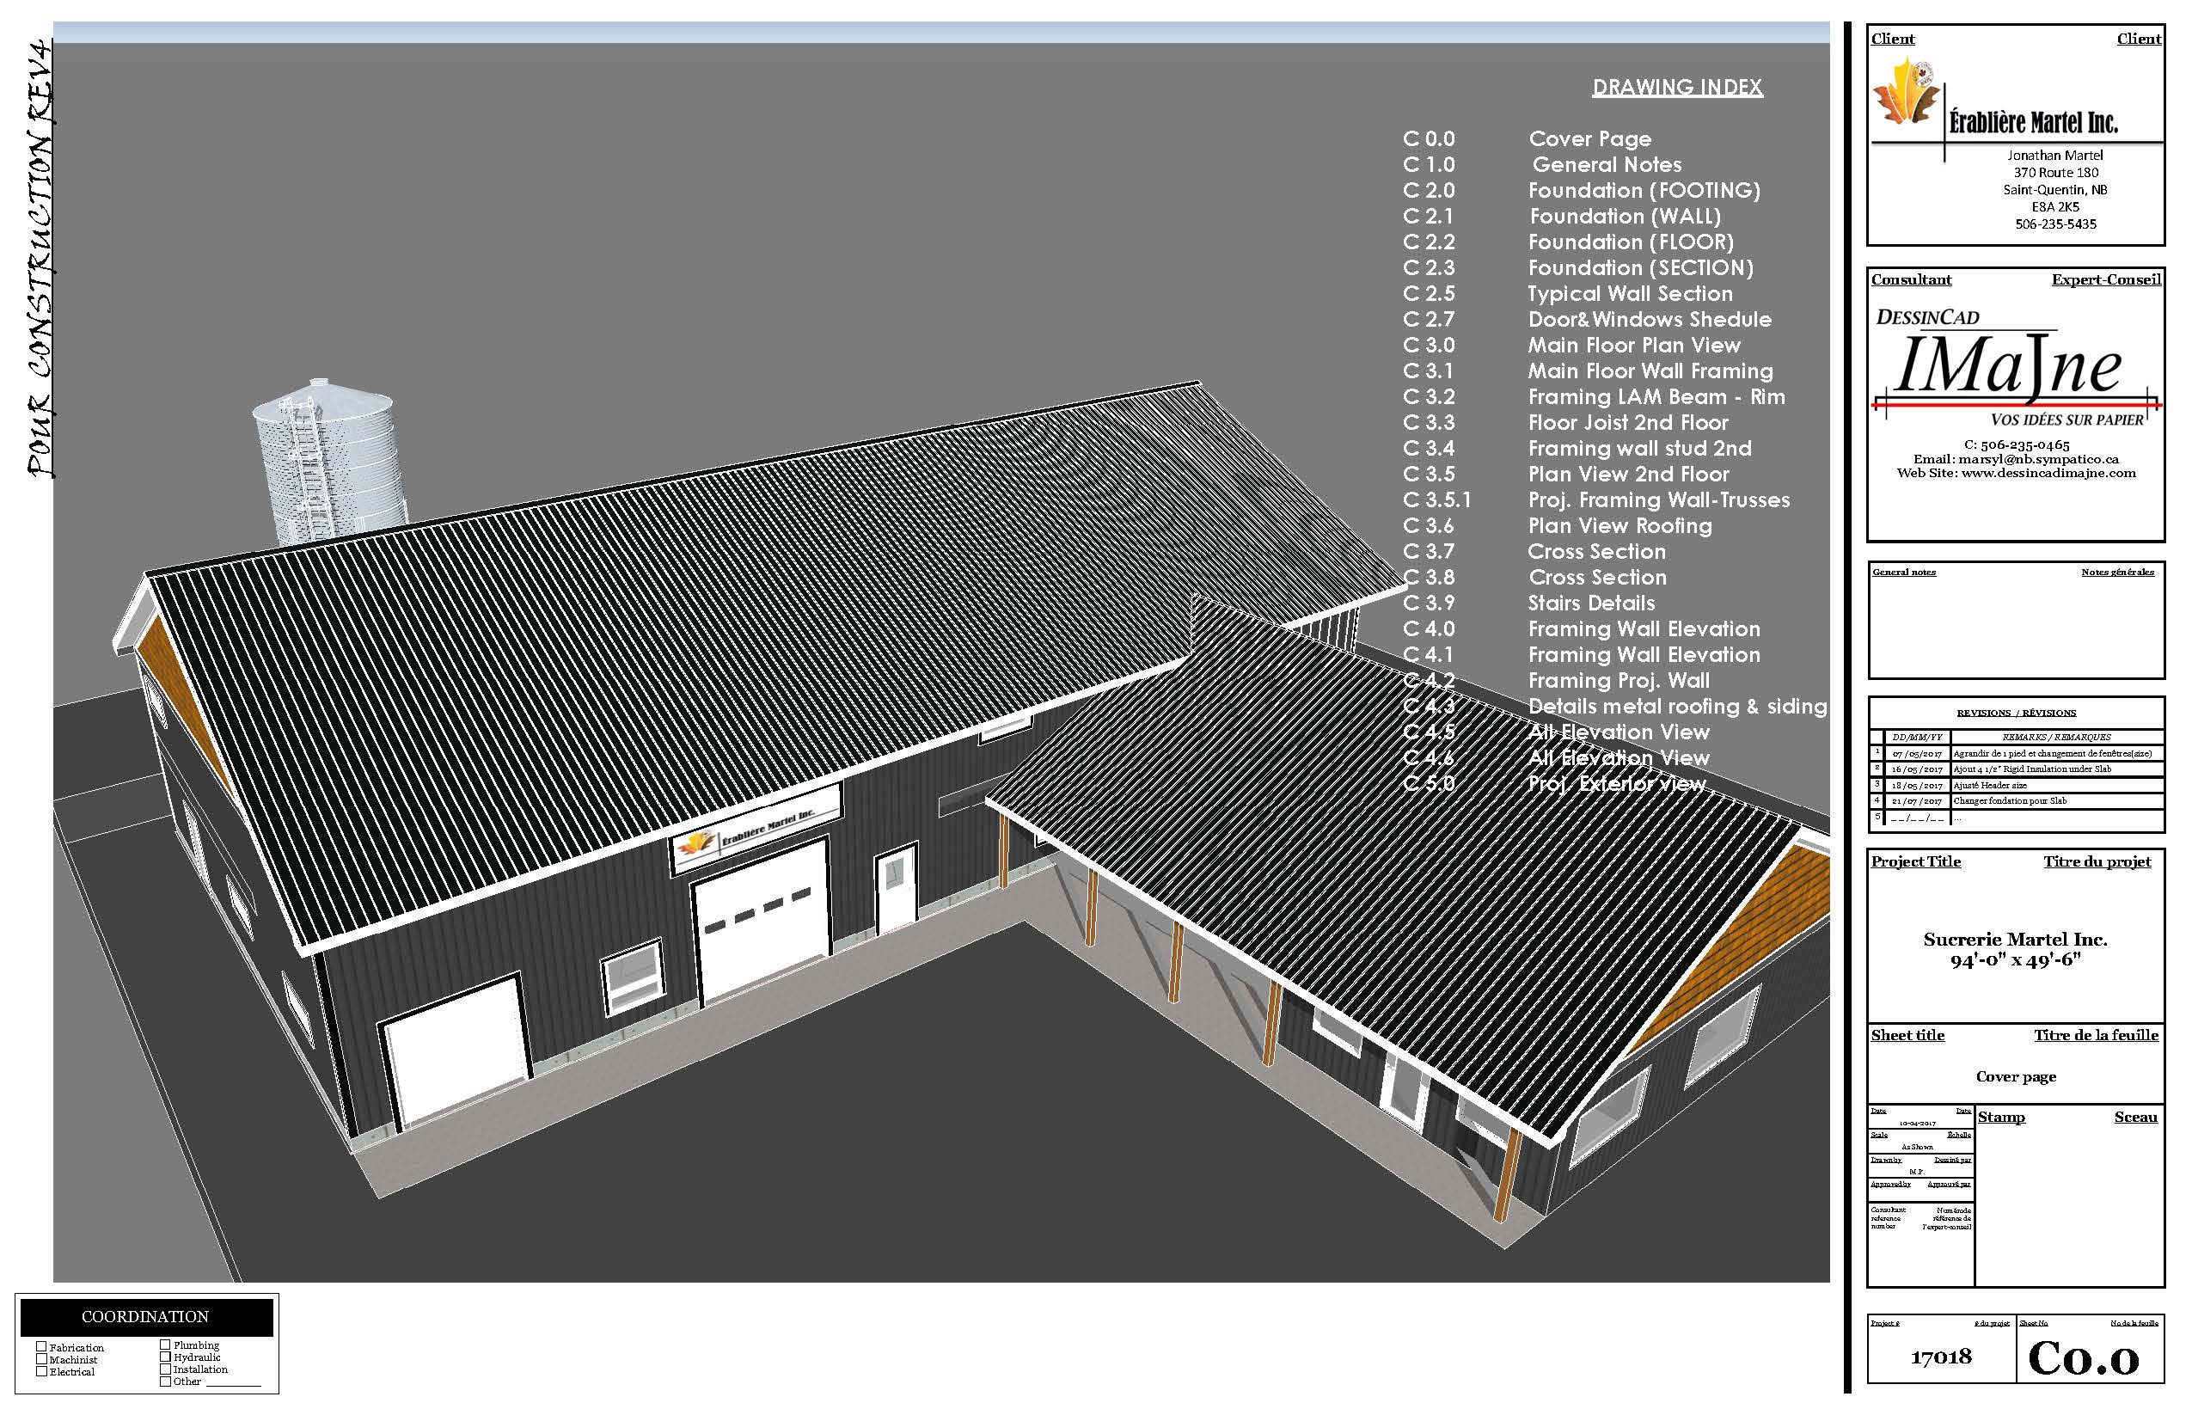Screen dimensions: 2192x1409
Task: Click client name 'Jonathan Martel'
Action: pos(2054,156)
